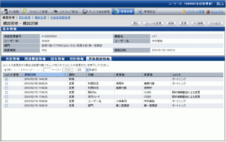Click the 更新日時 column header
226x142 pixels.
[x=45, y=75]
